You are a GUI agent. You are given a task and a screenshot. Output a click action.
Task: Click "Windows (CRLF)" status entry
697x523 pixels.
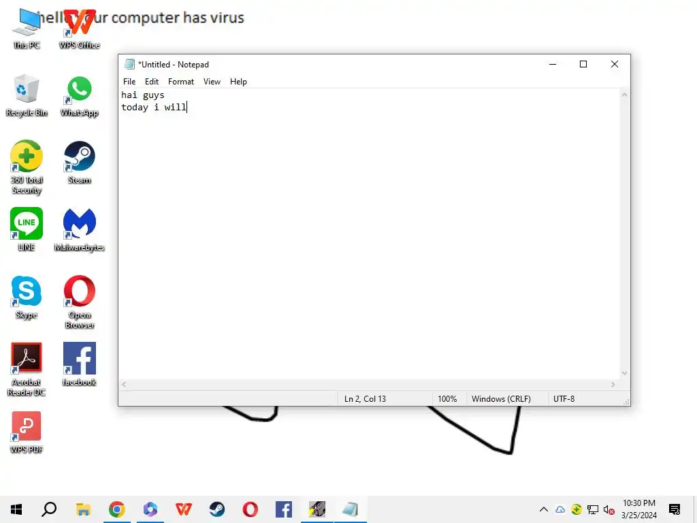click(501, 399)
